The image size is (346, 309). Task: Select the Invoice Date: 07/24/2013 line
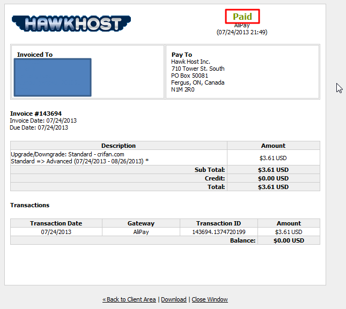(43, 120)
